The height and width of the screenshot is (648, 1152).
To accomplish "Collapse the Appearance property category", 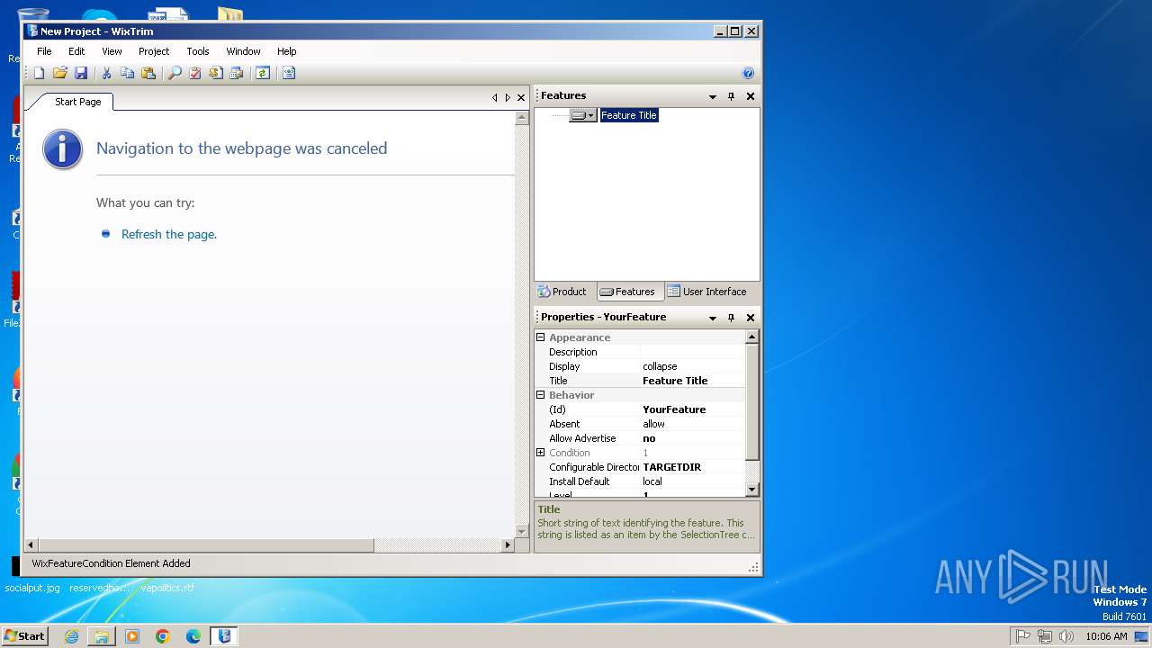I will click(x=541, y=337).
